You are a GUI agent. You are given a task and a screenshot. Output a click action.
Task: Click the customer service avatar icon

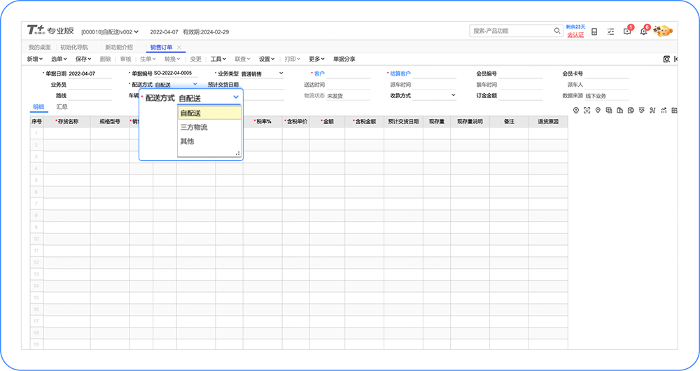pos(663,31)
